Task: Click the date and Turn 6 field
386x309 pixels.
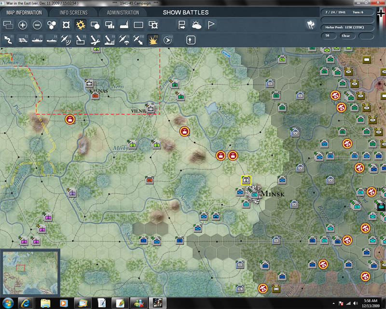Action: tap(347, 12)
